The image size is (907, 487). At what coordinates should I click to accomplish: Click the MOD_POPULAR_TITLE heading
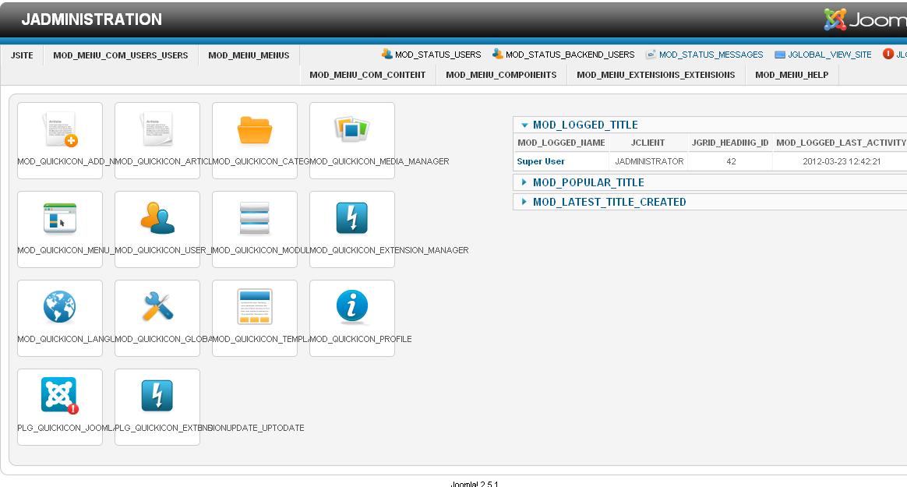(588, 182)
